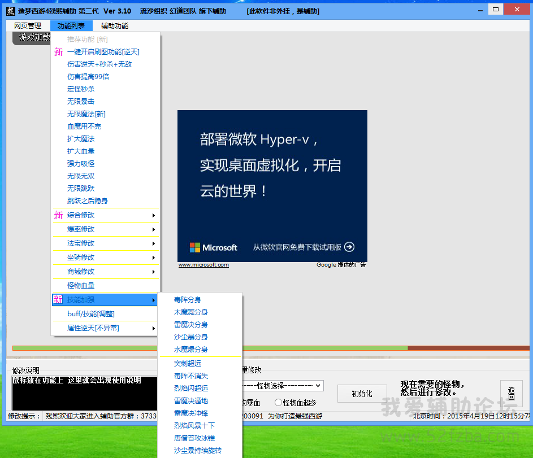Screen dimensions: 533x458
Task: Select 毒阵分身 in the submenu
Action: (200, 300)
